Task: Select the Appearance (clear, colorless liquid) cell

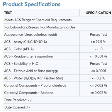Action: [41, 35]
